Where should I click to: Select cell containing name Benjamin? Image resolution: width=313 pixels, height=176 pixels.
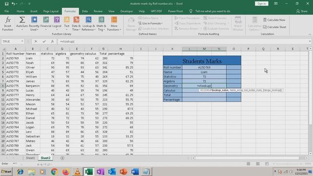(33, 86)
